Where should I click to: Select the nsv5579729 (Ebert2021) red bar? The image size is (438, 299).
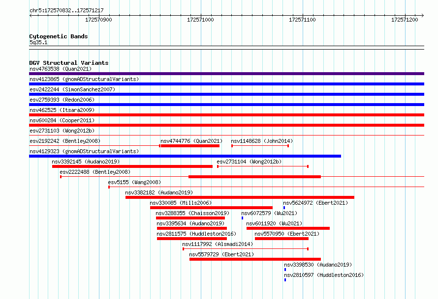(255, 259)
